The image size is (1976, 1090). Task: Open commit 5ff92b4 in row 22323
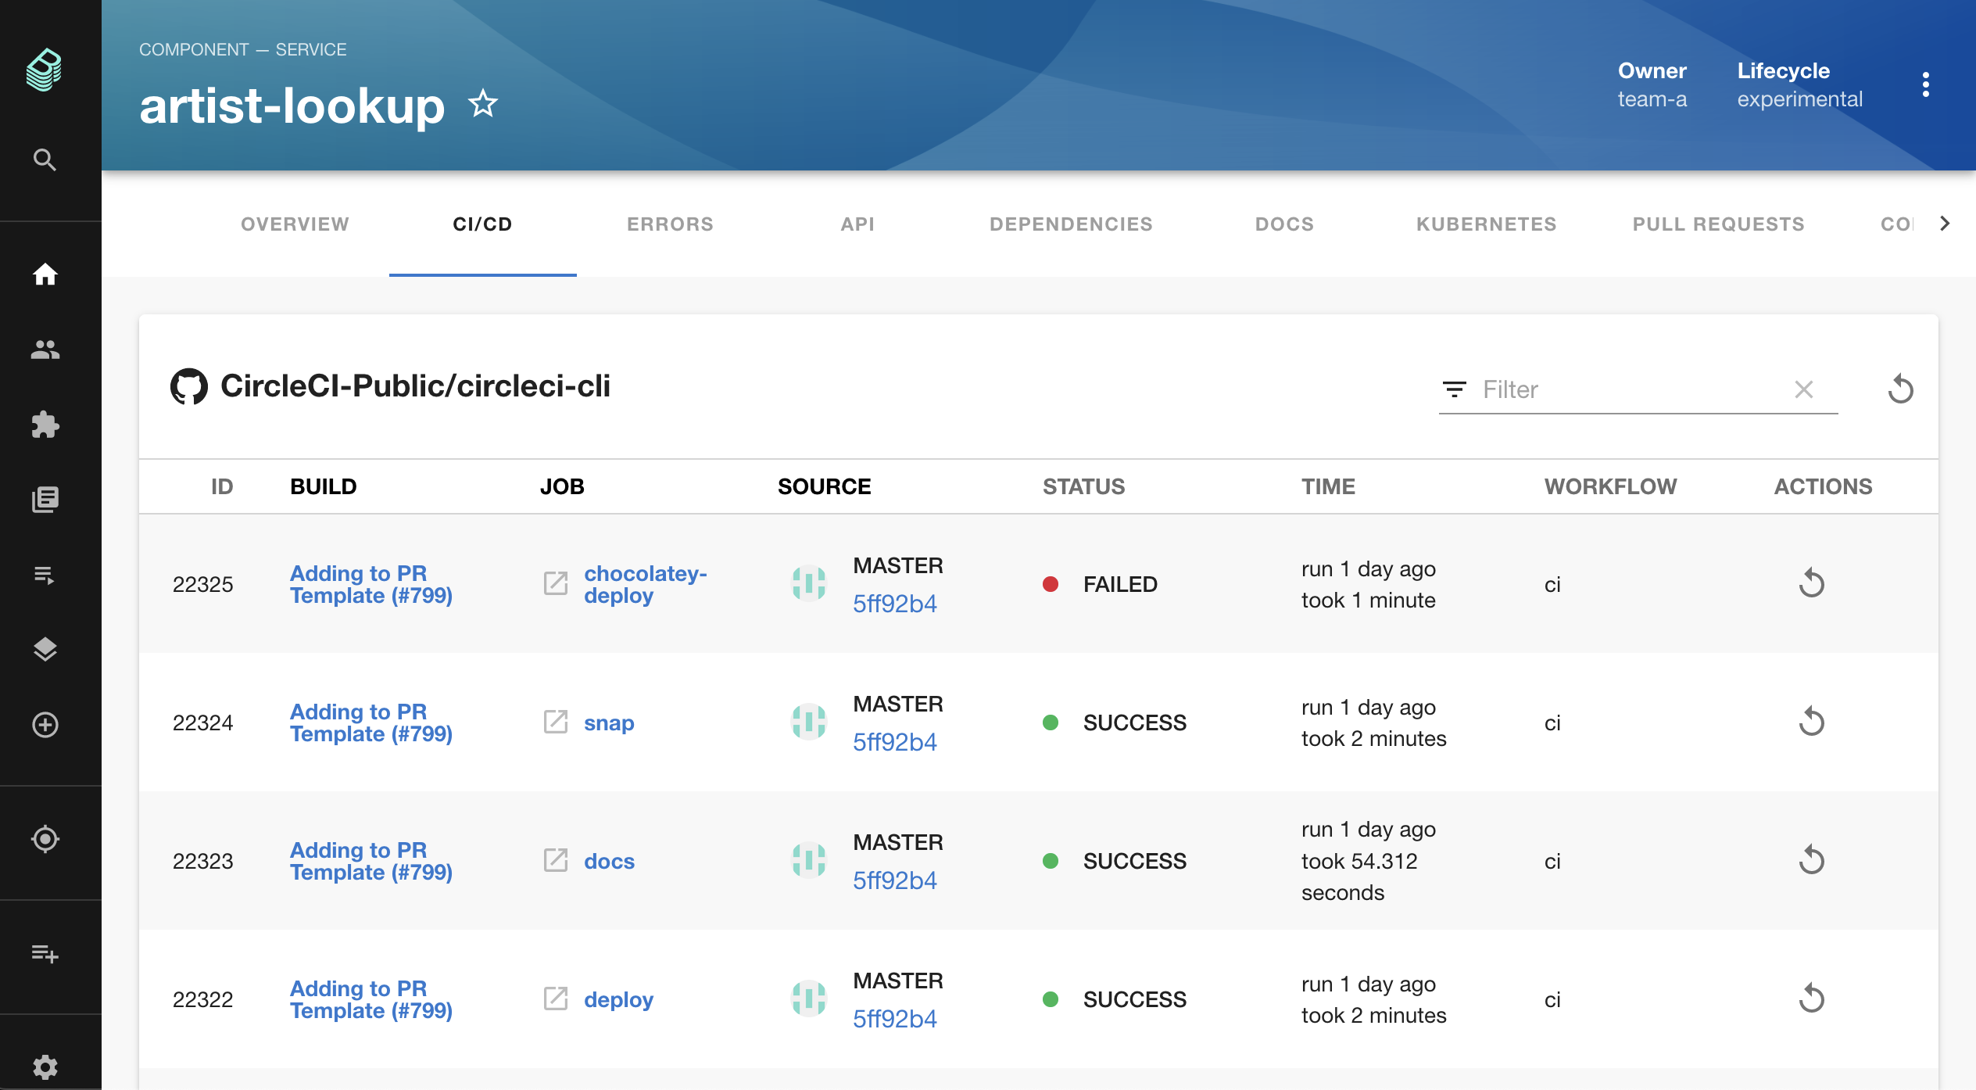(x=894, y=880)
